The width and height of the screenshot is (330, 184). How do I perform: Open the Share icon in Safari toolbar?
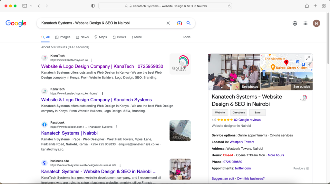(307, 6)
